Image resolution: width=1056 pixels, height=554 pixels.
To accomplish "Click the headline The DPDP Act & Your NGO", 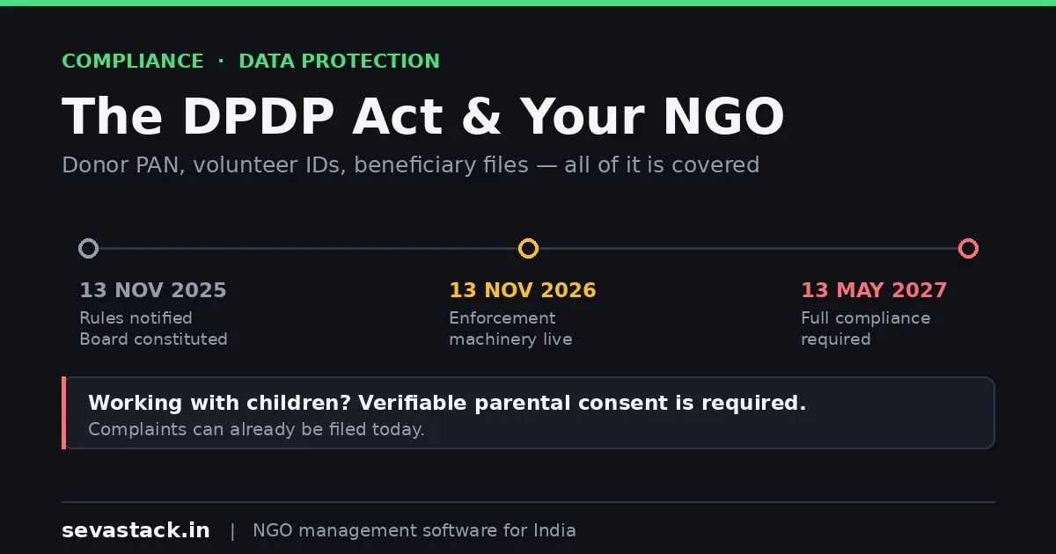I will coord(423,116).
